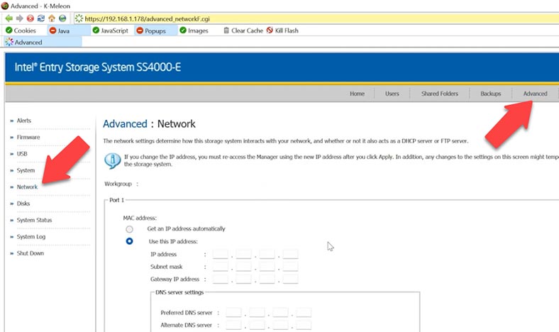Click first octet of Gateway IP address

(221, 280)
